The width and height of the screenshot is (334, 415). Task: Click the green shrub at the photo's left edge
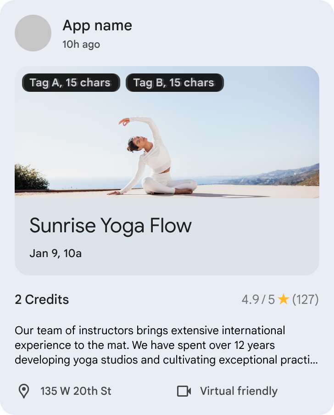(x=31, y=178)
